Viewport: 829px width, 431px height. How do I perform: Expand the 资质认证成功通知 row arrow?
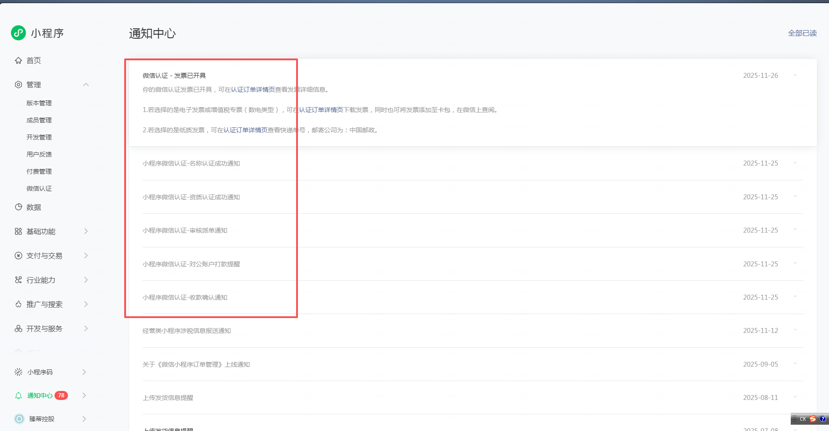(x=795, y=197)
